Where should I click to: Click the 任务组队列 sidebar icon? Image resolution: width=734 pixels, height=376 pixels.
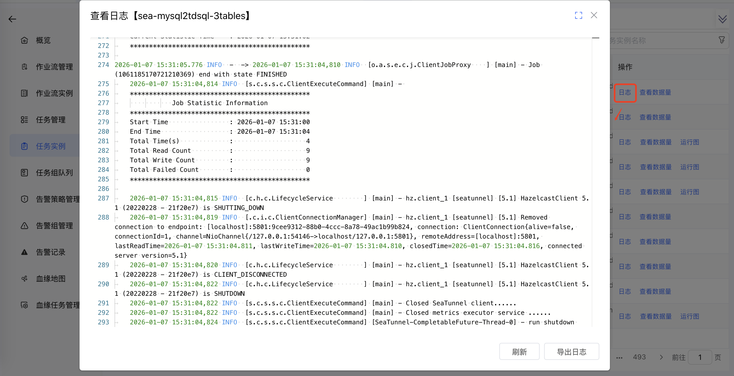pos(24,173)
